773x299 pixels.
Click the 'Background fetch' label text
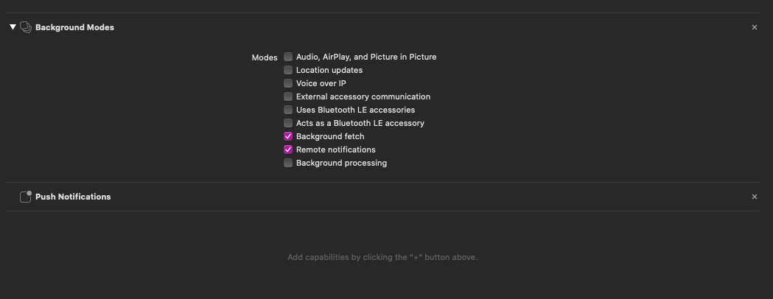[x=330, y=136]
